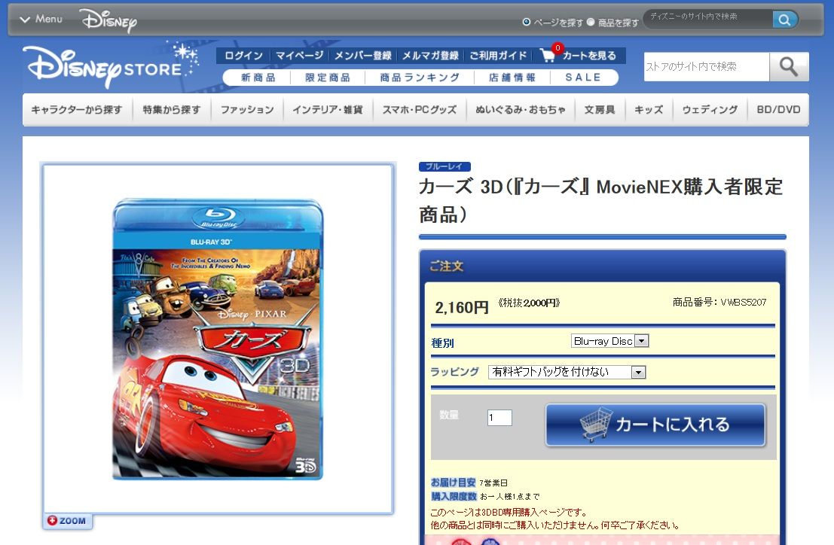Click the price 2,160円
This screenshot has height=545, width=834.
462,308
